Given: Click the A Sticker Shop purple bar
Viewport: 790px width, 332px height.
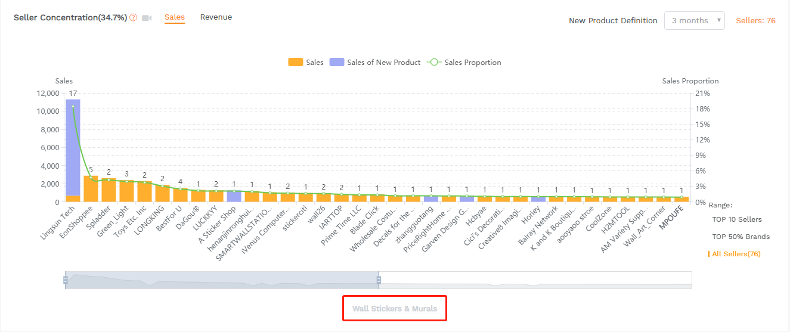Looking at the screenshot, I should [x=234, y=196].
